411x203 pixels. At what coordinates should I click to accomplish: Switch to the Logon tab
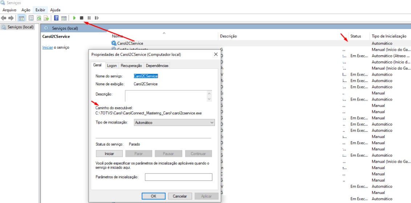112,66
